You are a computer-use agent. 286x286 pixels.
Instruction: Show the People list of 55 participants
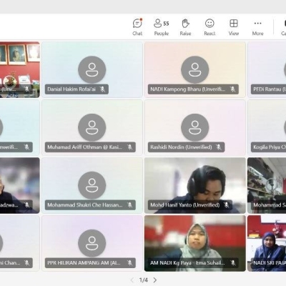162,27
